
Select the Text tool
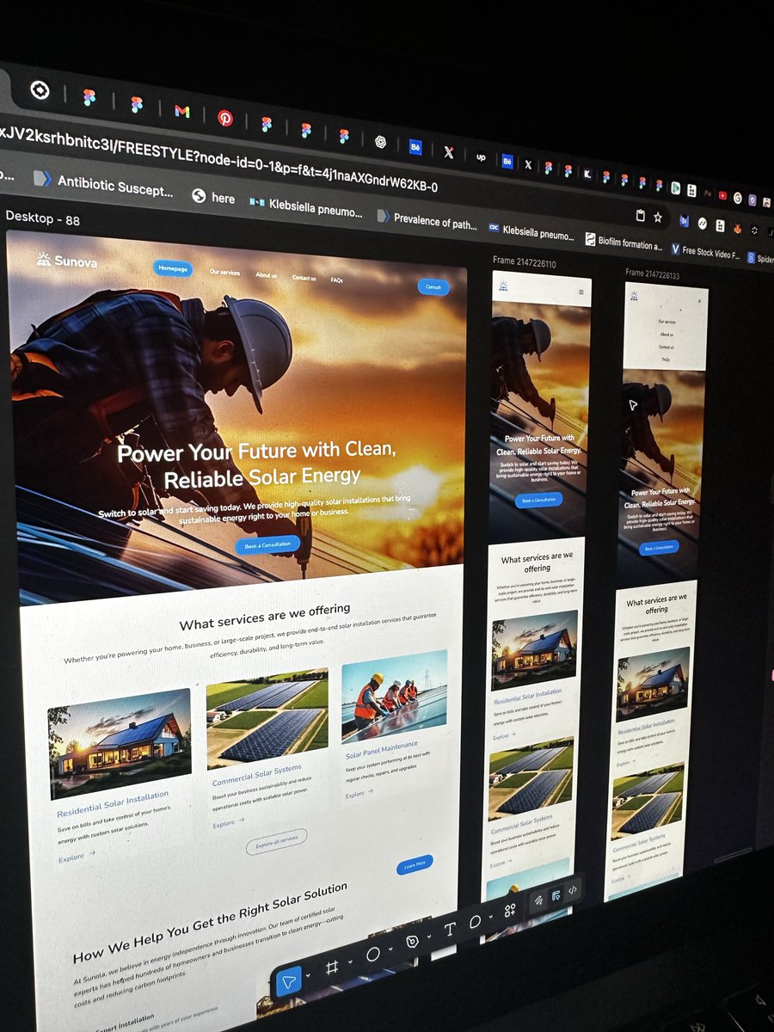click(x=450, y=929)
